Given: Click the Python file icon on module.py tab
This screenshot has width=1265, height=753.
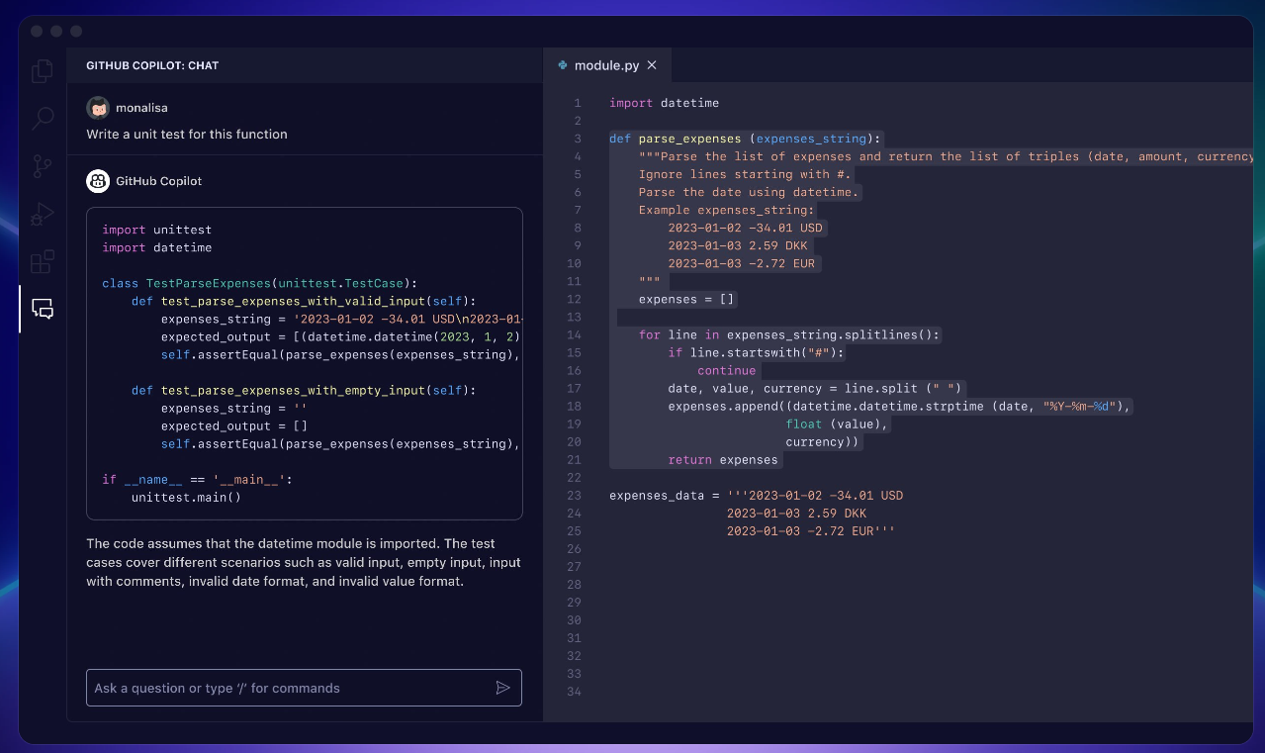Looking at the screenshot, I should (563, 65).
